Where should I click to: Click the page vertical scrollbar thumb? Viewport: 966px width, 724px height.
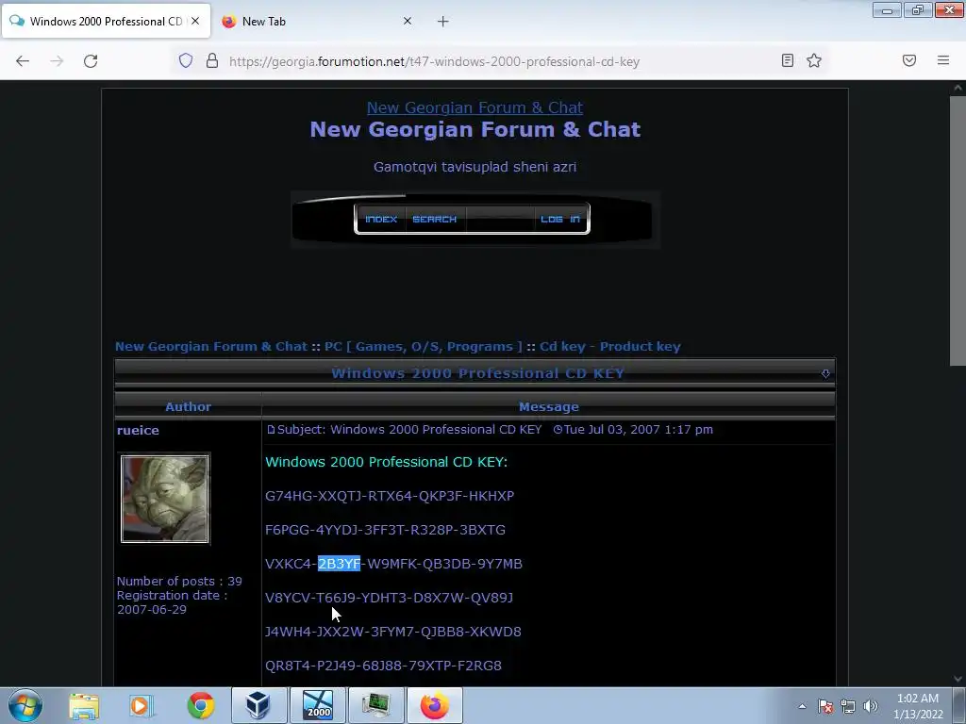pos(958,231)
